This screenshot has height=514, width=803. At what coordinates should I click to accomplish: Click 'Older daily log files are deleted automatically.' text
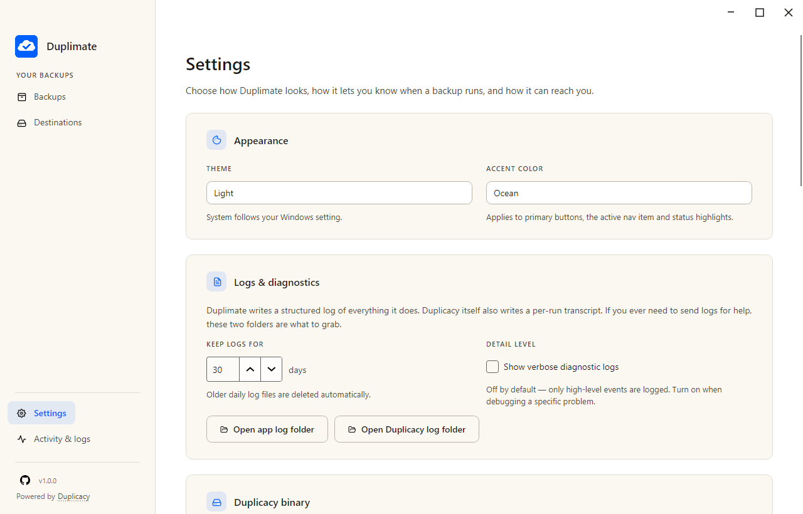coord(289,395)
